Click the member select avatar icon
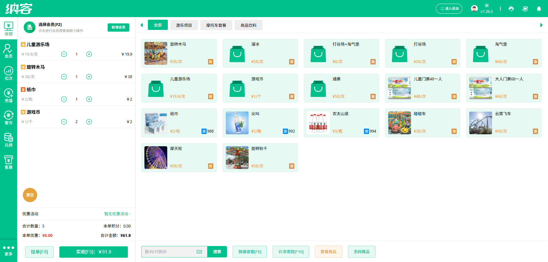 click(29, 27)
